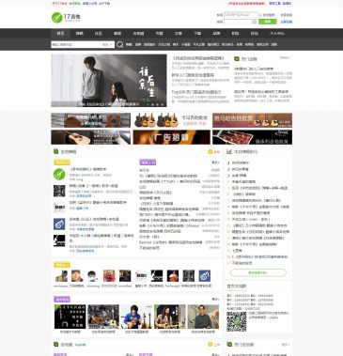Open the cartoon masked-face avatar in users row

(93, 276)
